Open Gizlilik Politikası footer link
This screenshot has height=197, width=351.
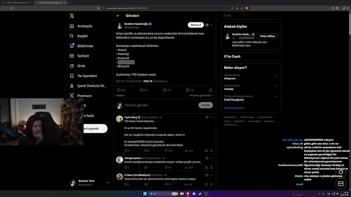click(x=248, y=117)
